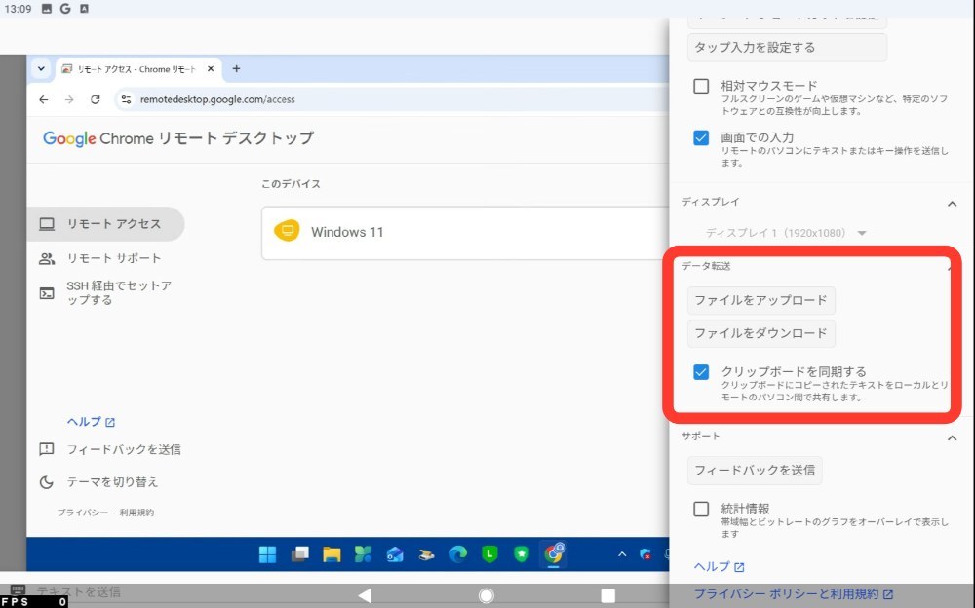Open the Outlook mail icon in taskbar
Image resolution: width=975 pixels, height=608 pixels.
pyautogui.click(x=395, y=553)
